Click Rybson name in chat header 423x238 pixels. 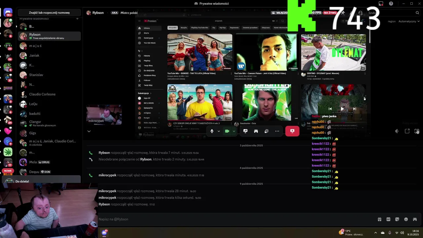98,13
